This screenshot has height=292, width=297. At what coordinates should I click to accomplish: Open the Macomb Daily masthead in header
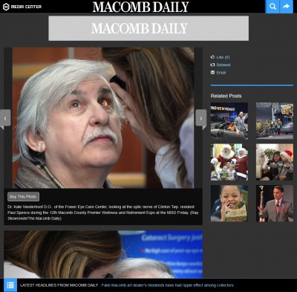140,7
